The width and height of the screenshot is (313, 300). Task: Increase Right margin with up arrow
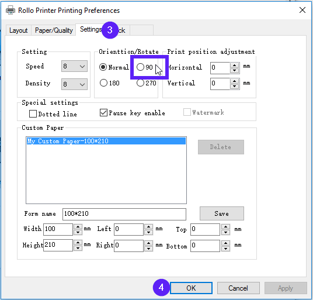pyautogui.click(x=148, y=243)
